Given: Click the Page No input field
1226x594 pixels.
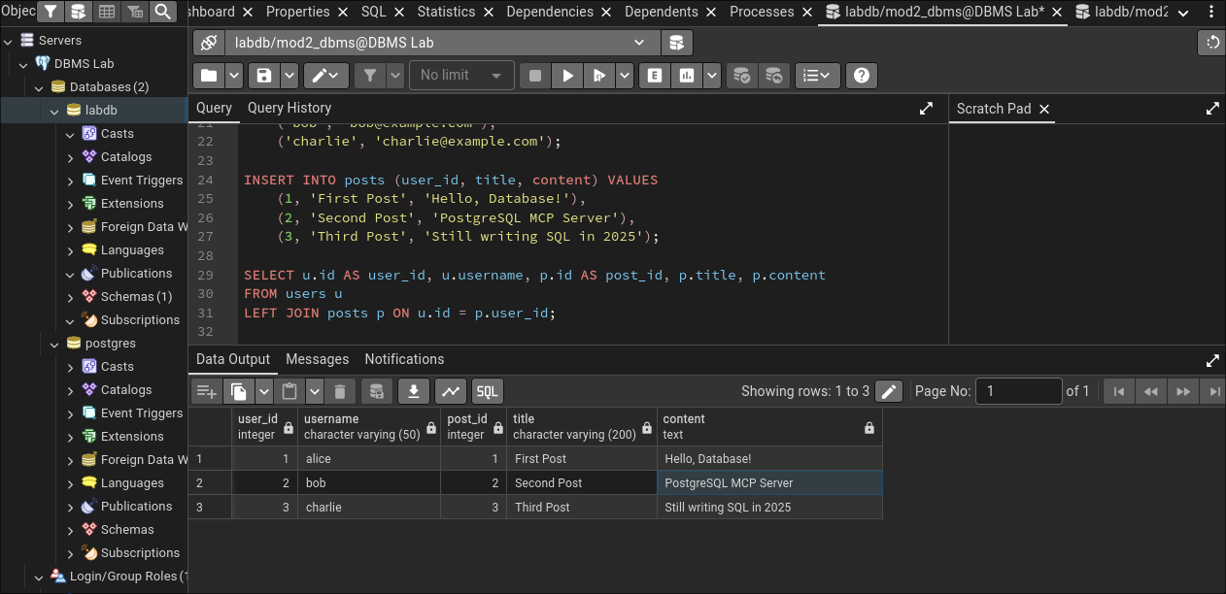Looking at the screenshot, I should pyautogui.click(x=1018, y=391).
